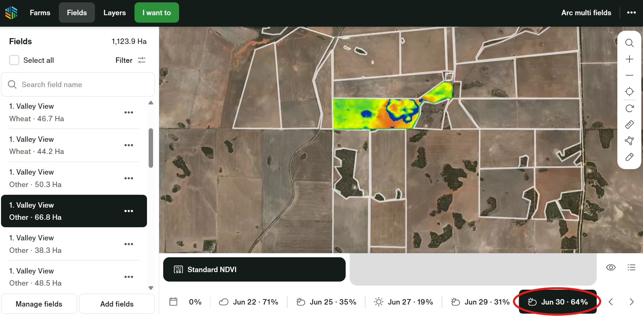Image resolution: width=643 pixels, height=316 pixels.
Task: Refresh the map view
Action: [629, 108]
